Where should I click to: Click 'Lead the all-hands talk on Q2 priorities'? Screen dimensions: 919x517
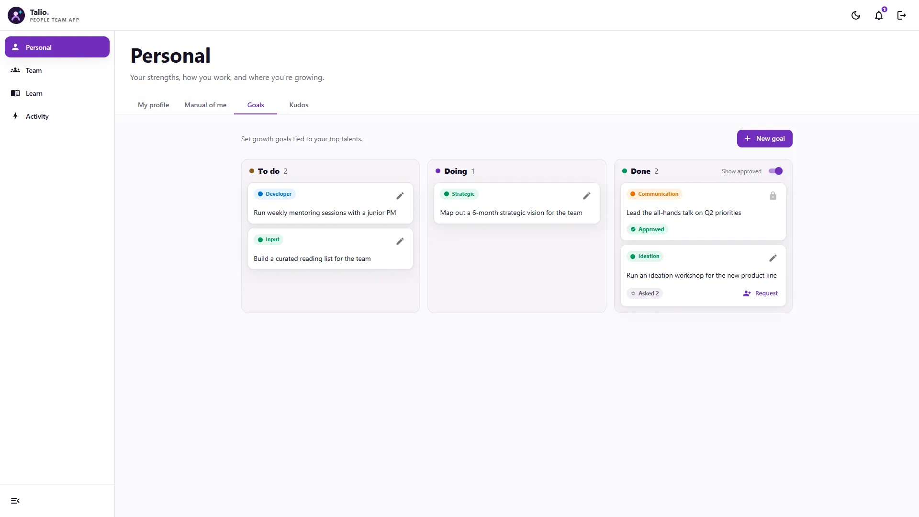[x=684, y=213]
